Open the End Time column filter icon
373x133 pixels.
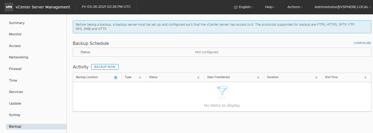[x=365, y=78]
